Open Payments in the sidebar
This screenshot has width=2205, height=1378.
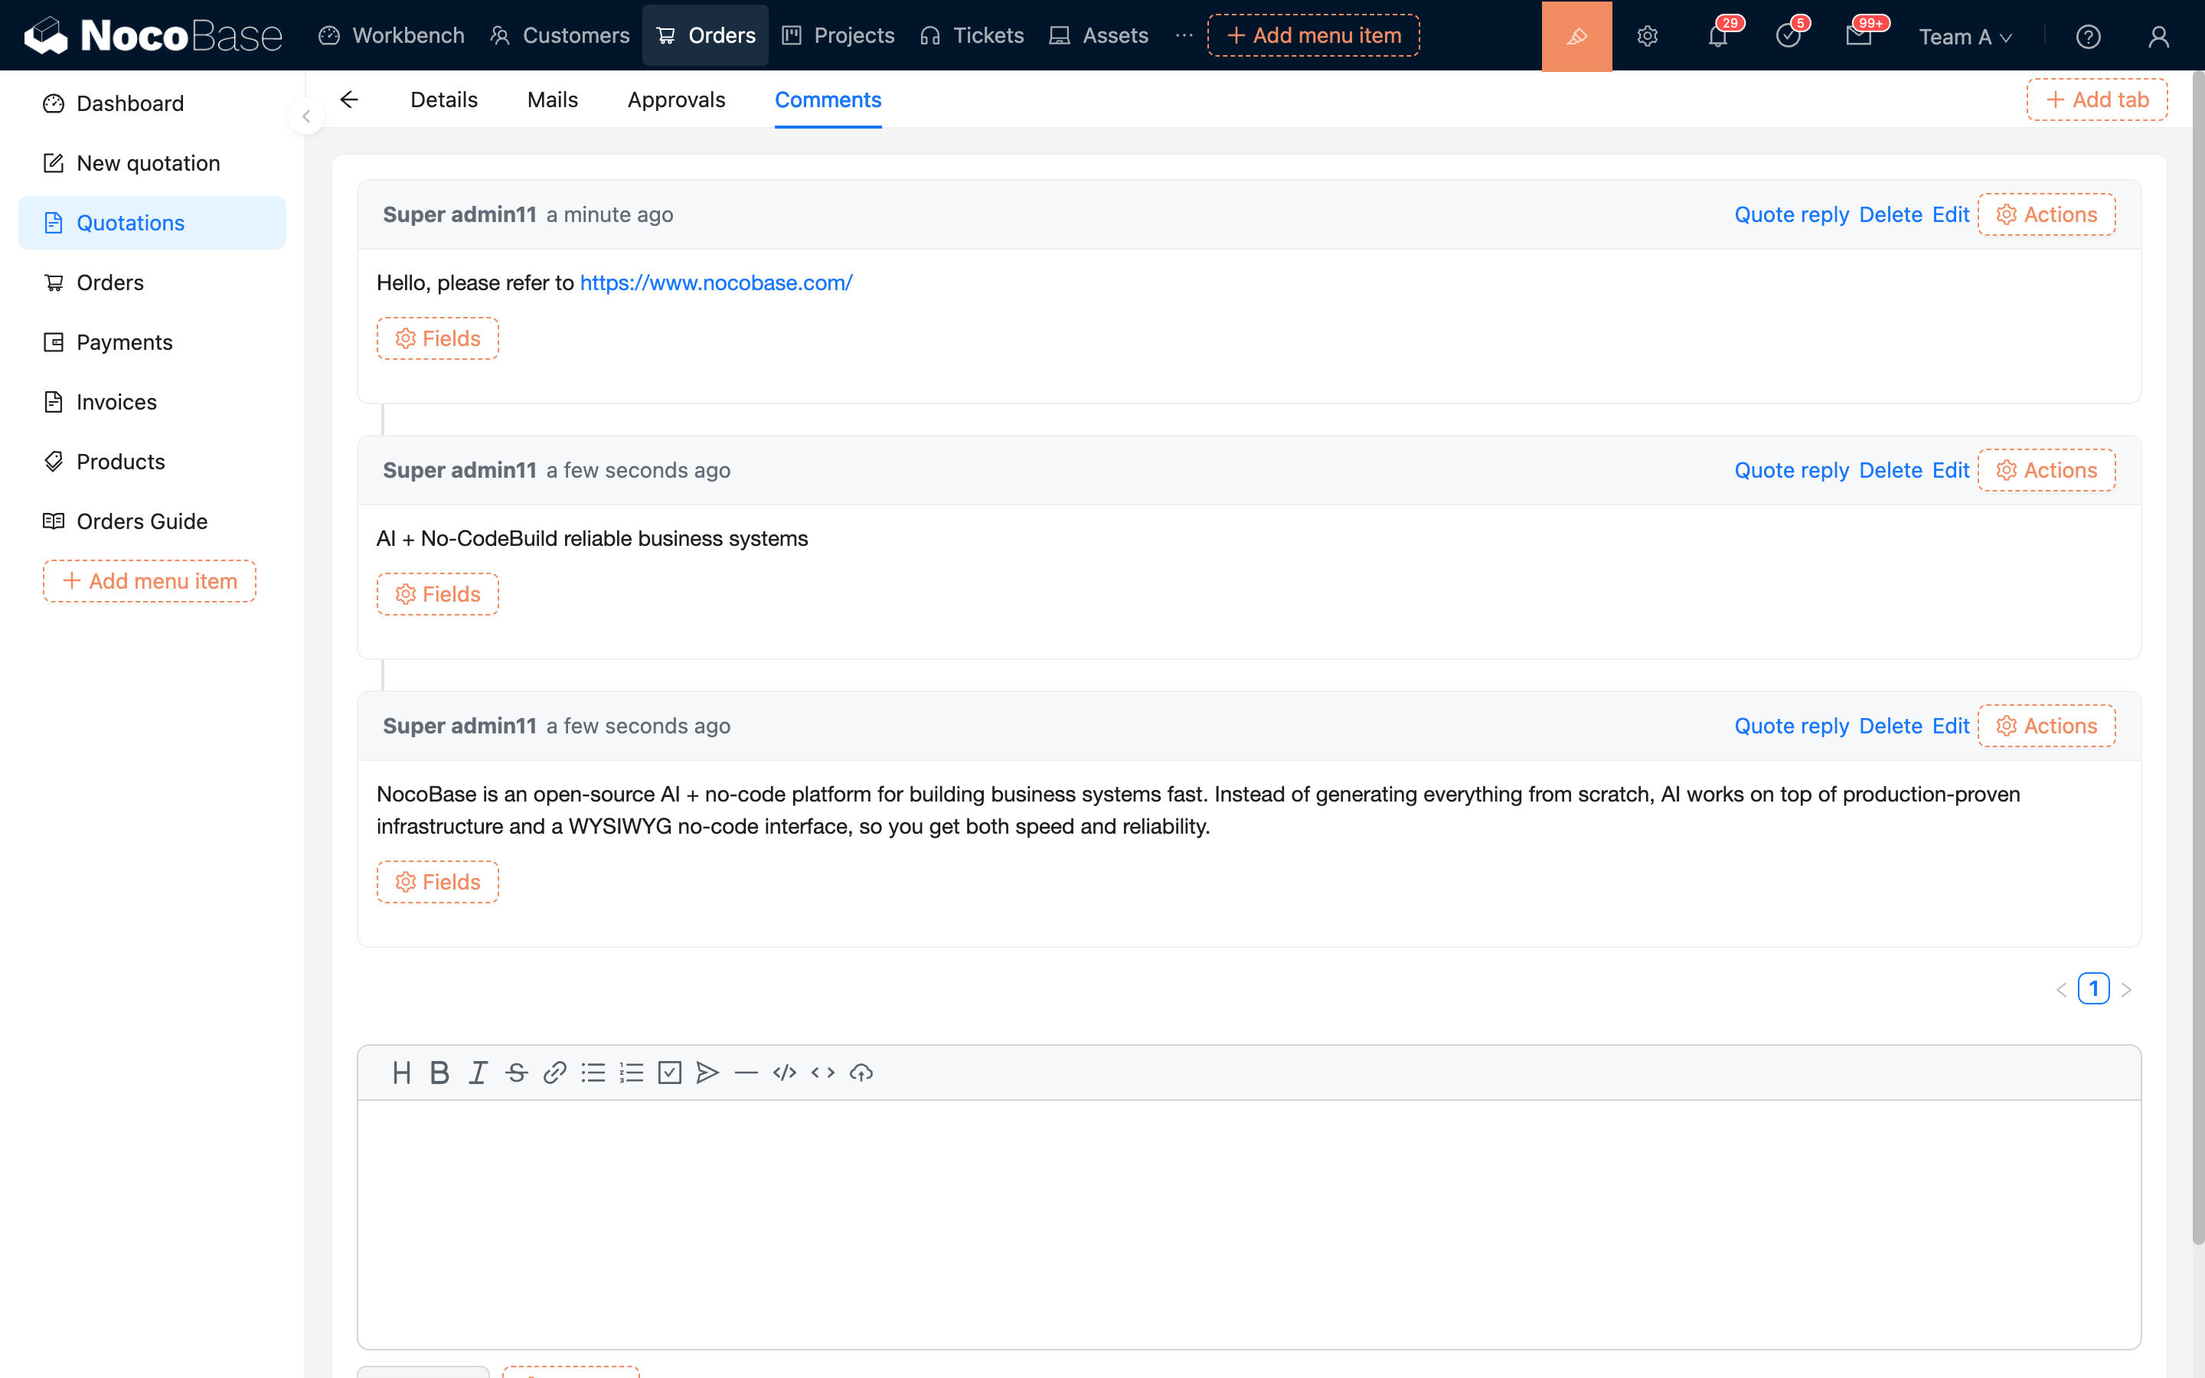click(x=152, y=341)
